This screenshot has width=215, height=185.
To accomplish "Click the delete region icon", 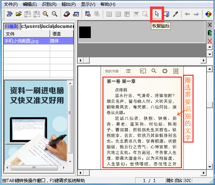I will click(x=145, y=14).
